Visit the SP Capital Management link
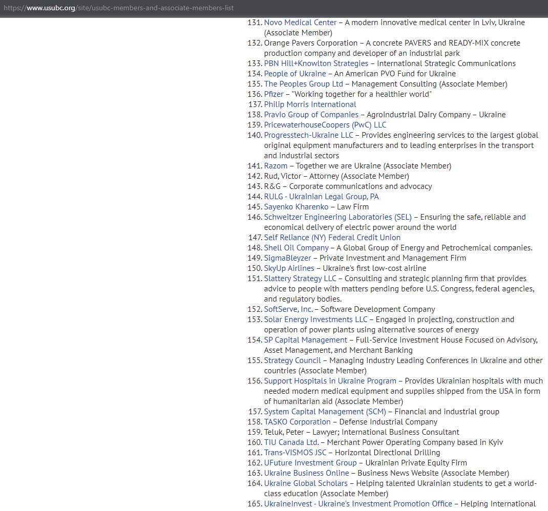 point(305,340)
